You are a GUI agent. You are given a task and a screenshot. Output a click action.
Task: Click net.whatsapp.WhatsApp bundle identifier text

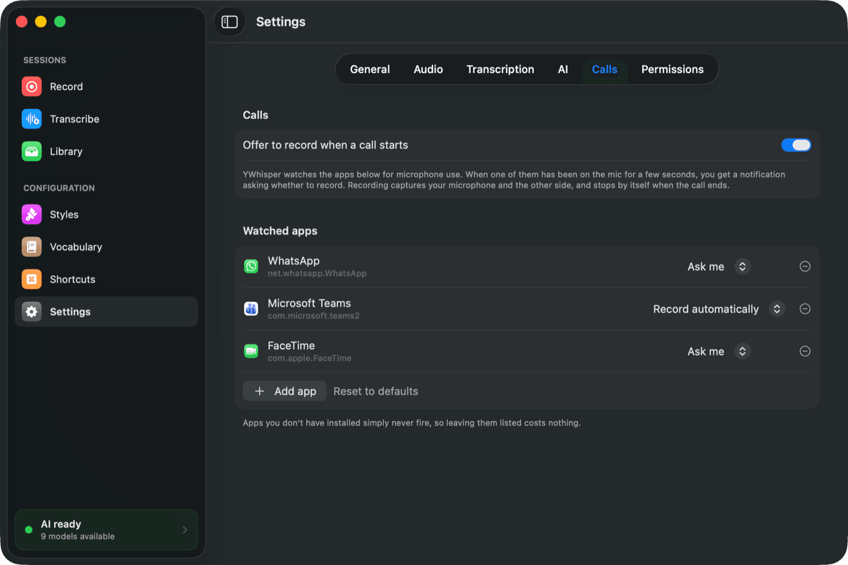click(x=317, y=273)
